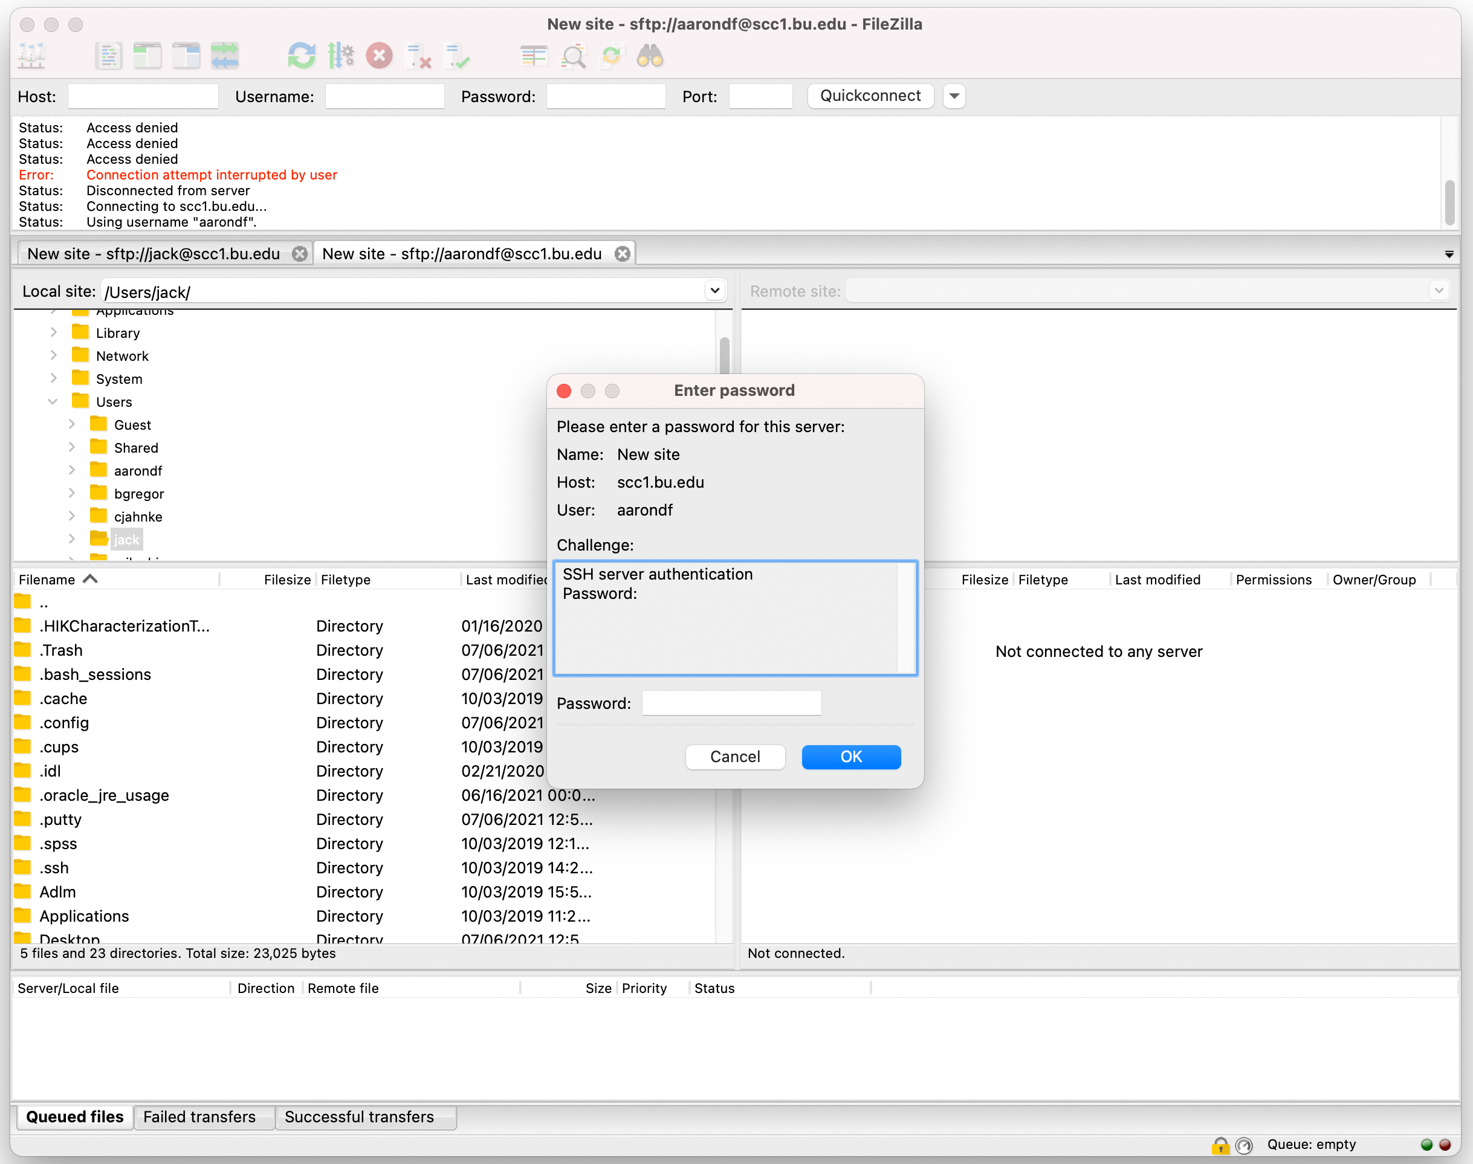The image size is (1473, 1164).
Task: Focus the dialog Password input field
Action: tap(731, 703)
